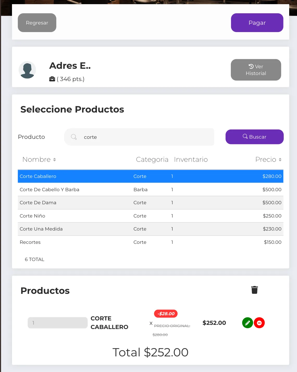Click the briefcase points icon

coord(52,79)
